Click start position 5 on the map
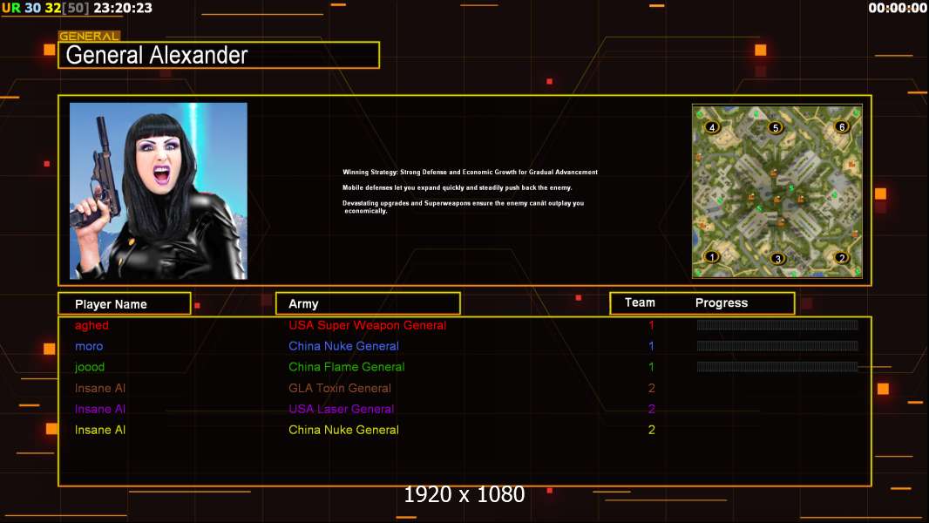Viewport: 929px width, 523px height. tap(775, 127)
